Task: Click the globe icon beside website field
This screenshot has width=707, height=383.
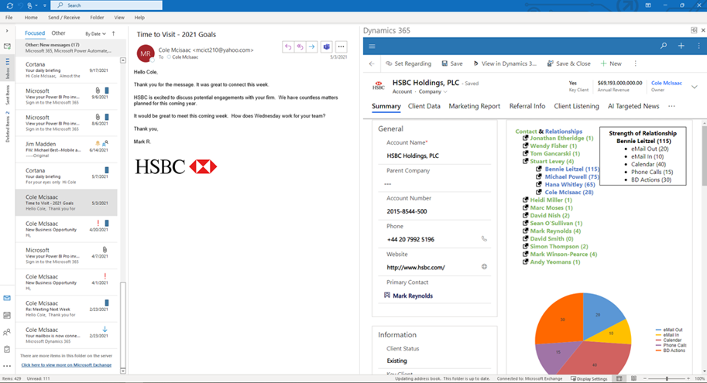Action: coord(484,267)
